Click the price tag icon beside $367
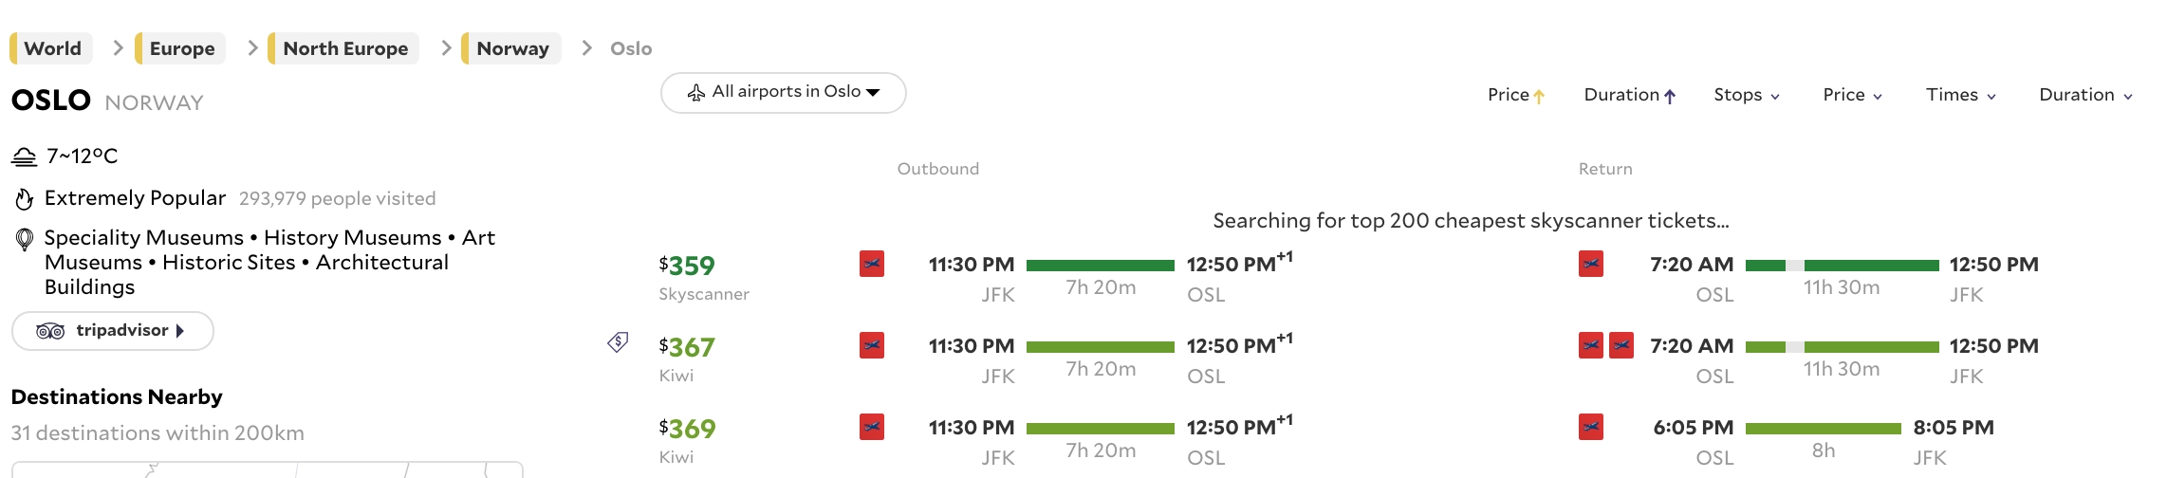Image resolution: width=2167 pixels, height=478 pixels. [x=618, y=342]
